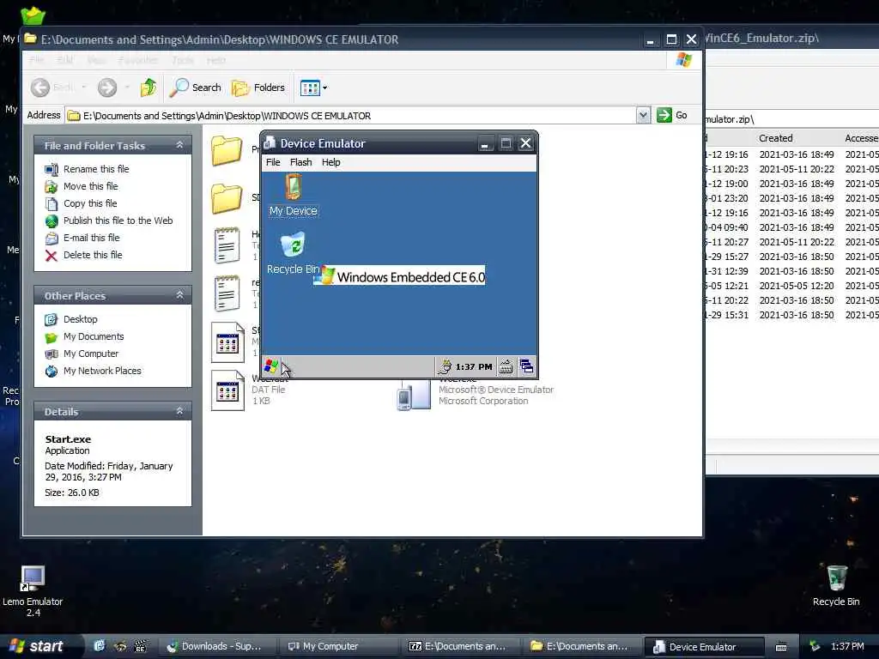Select the file icon above the DAT file

[x=227, y=342]
